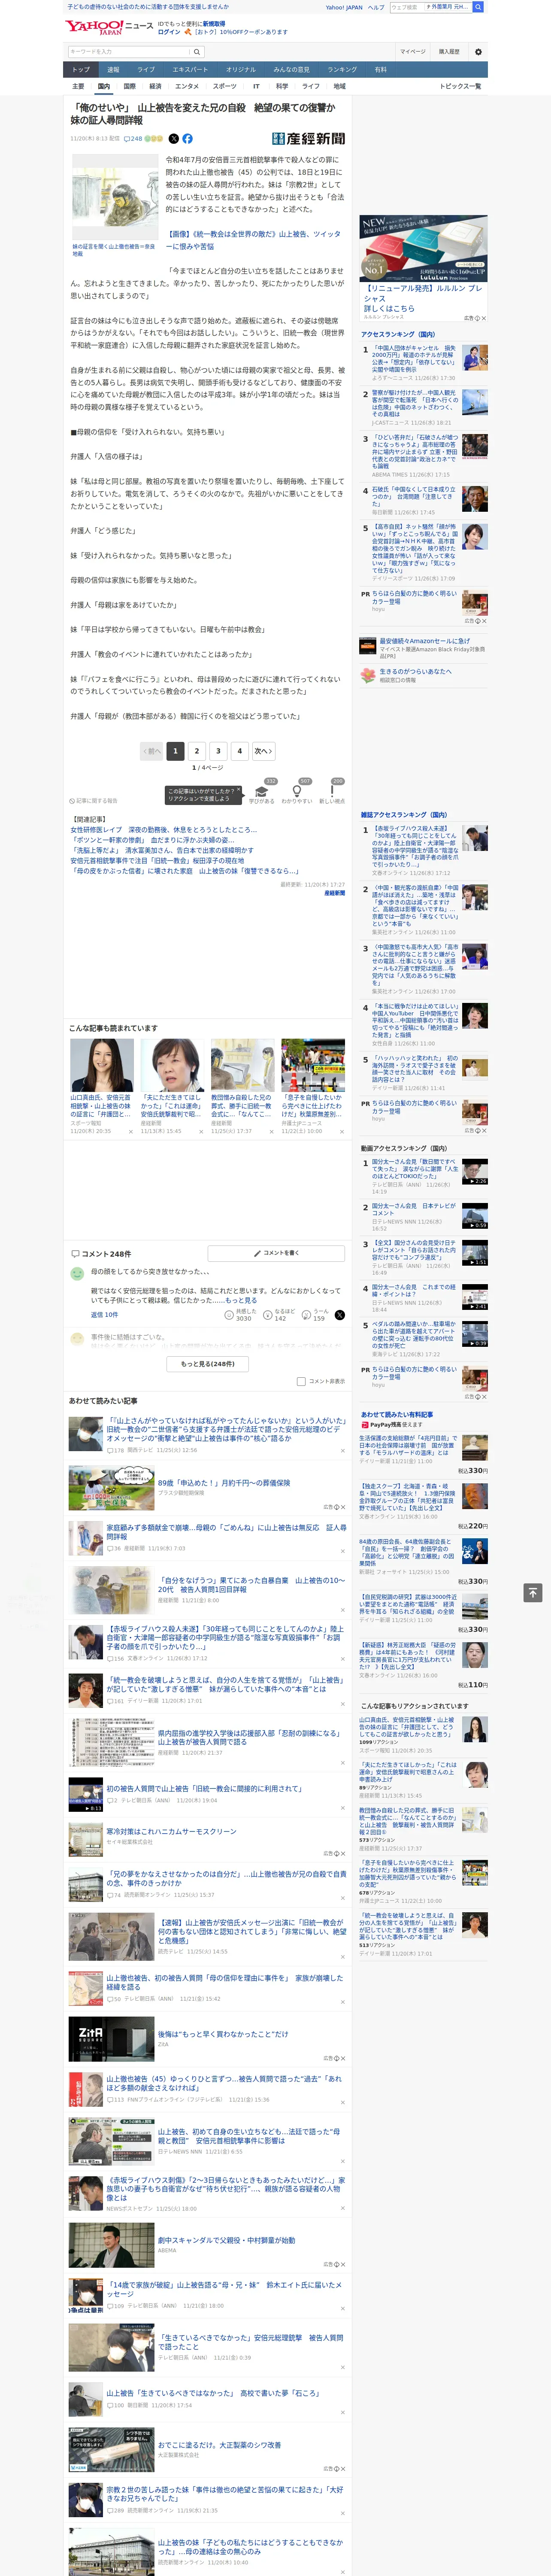Click the Lululun Precious ad banner
Image resolution: width=551 pixels, height=2576 pixels.
click(x=423, y=249)
